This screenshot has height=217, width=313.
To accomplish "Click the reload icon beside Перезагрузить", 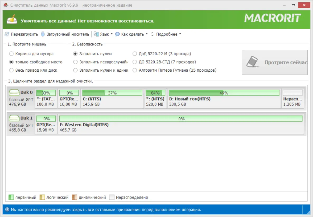I will click(x=7, y=34).
